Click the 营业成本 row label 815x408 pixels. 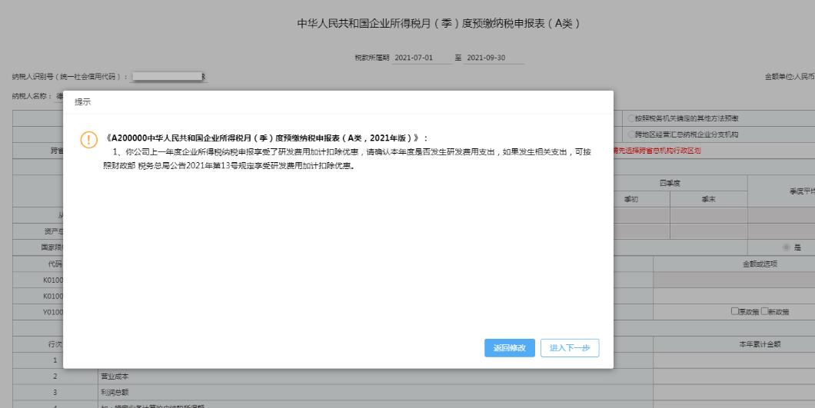click(102, 376)
